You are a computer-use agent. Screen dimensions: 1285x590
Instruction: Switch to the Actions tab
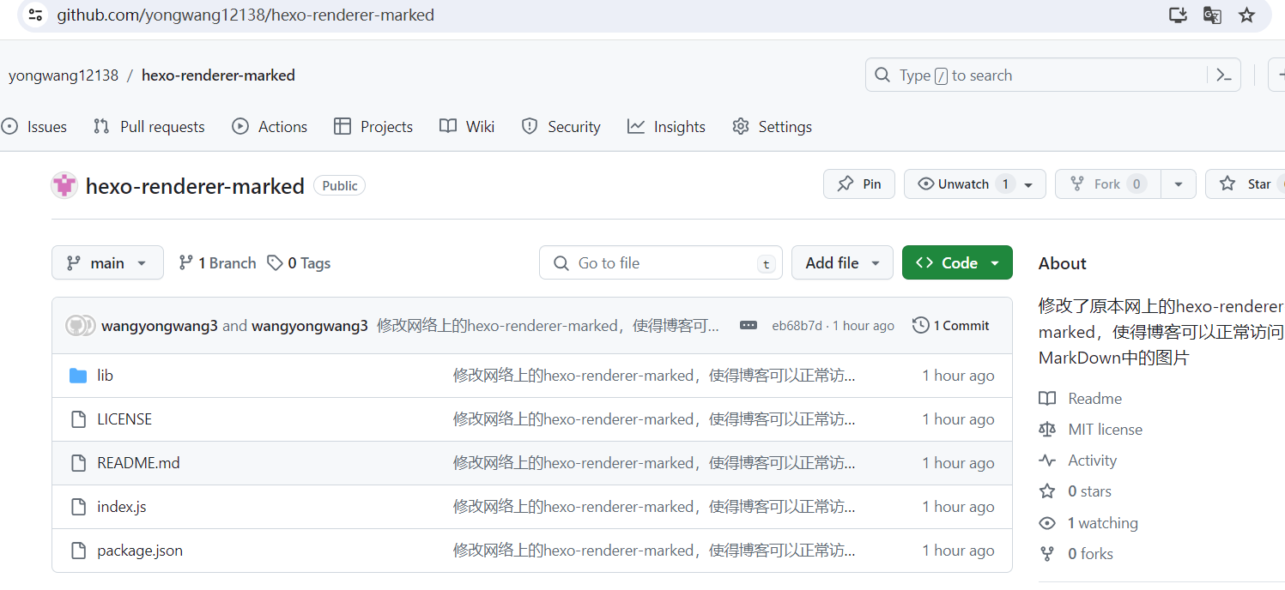coord(270,127)
